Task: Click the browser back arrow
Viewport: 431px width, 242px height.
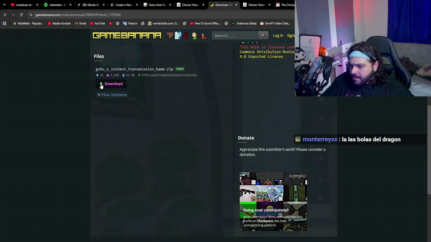Action: click(5, 15)
